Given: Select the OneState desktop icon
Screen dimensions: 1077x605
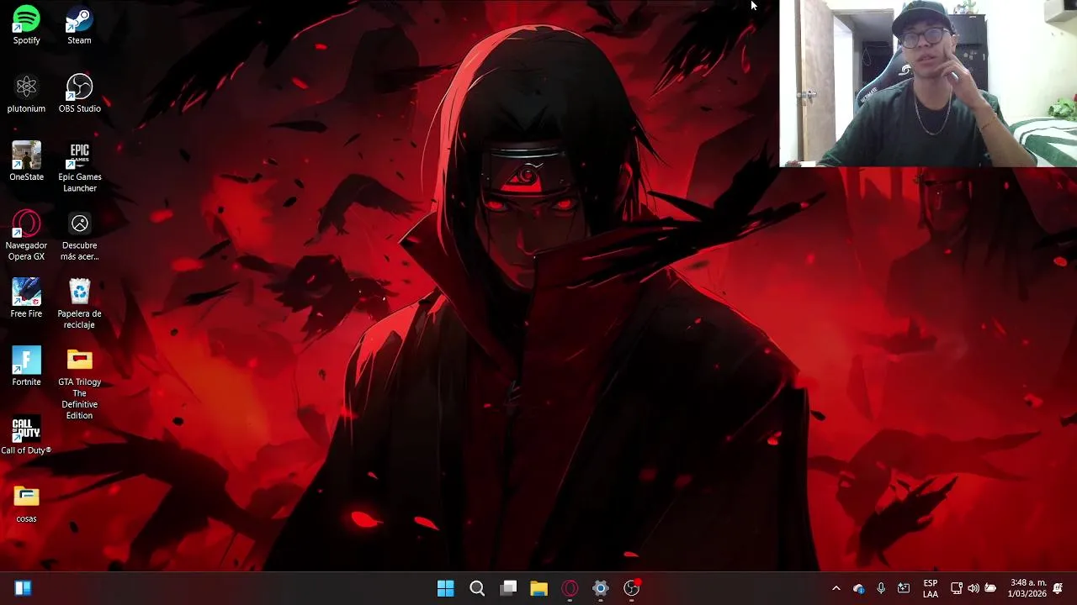Looking at the screenshot, I should tap(26, 161).
